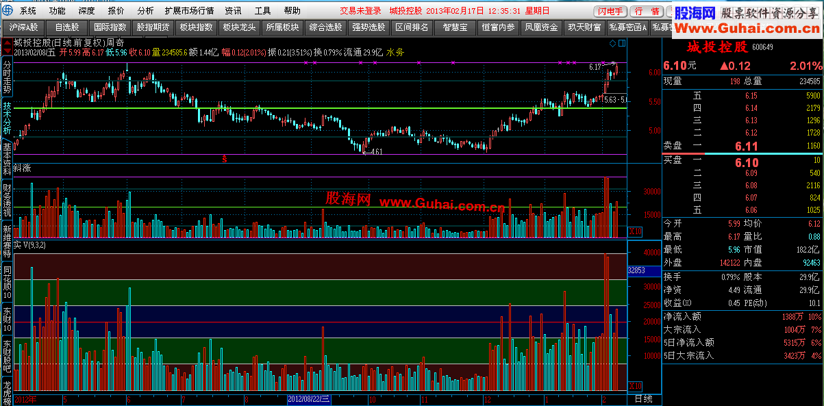Click the 行情 button
Screen dimensions: 824x406
[647, 11]
